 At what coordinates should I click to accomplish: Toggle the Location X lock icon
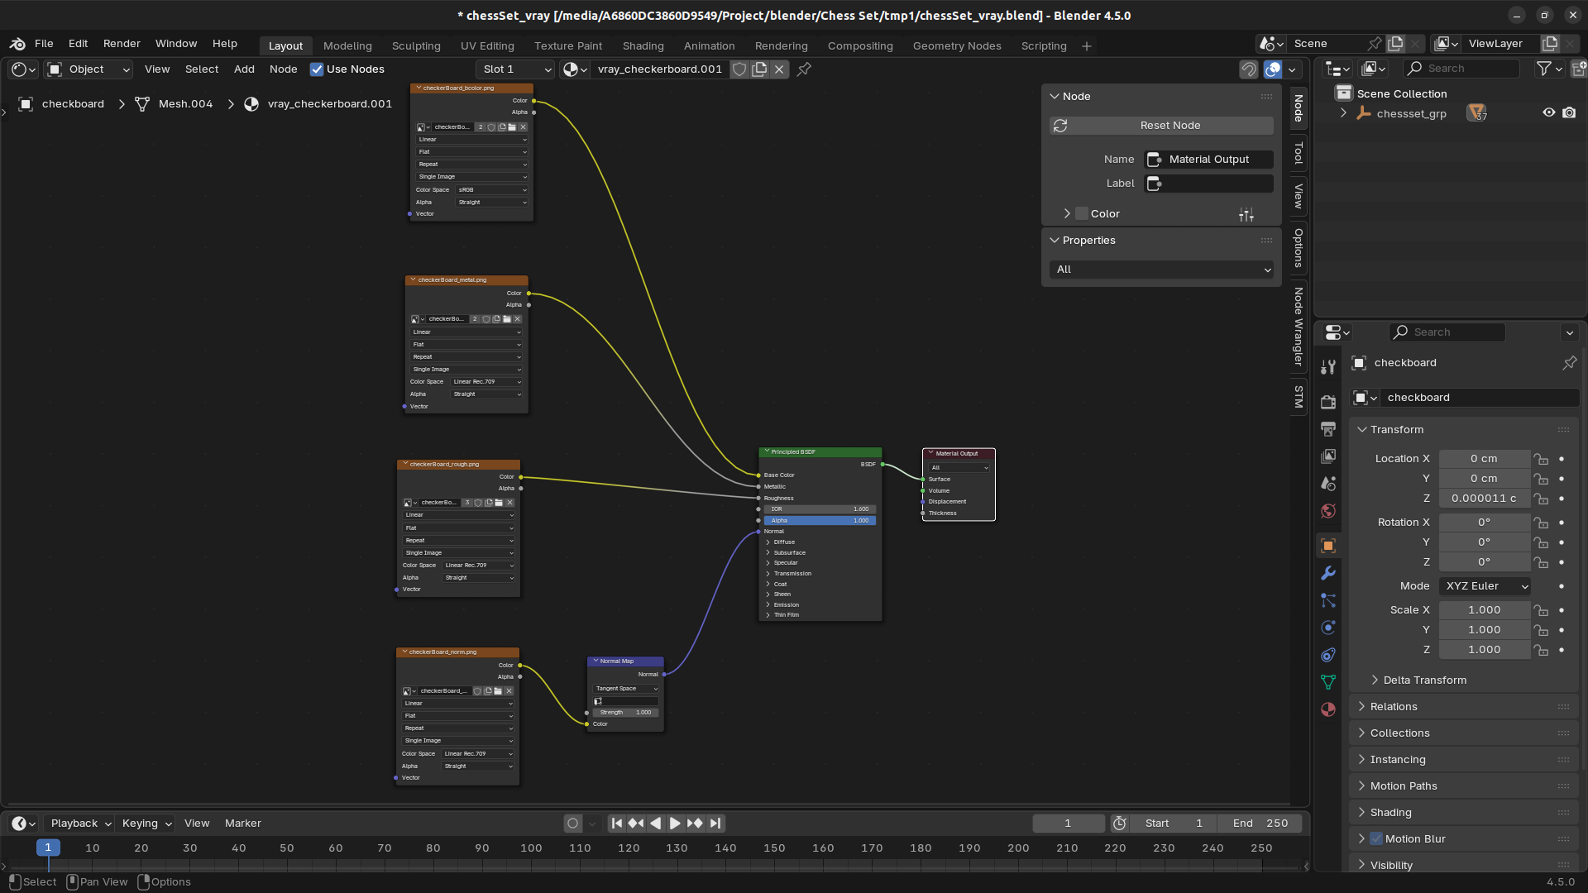[1540, 459]
